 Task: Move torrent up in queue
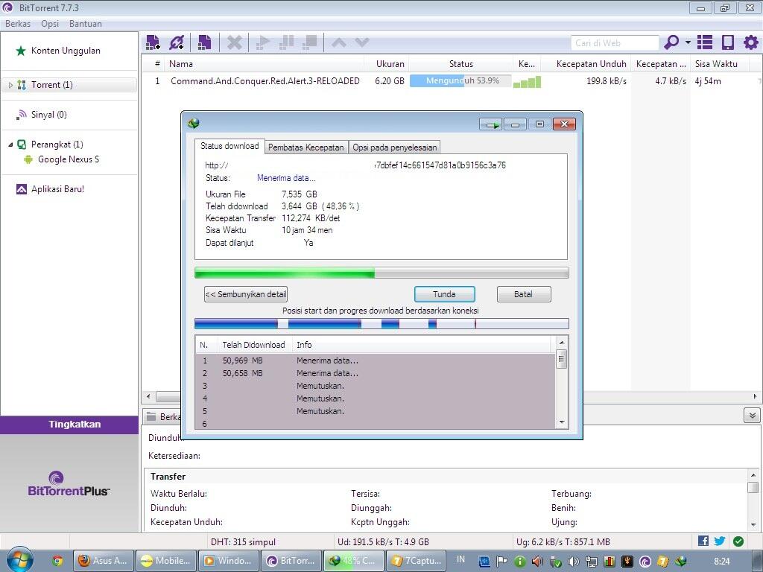tap(339, 42)
